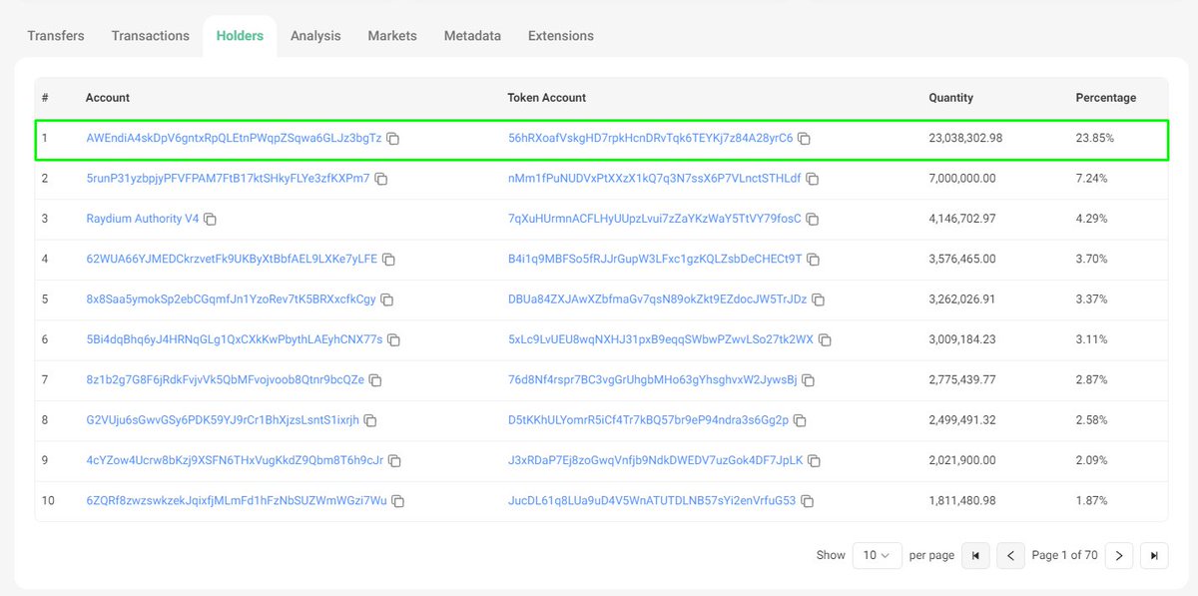Open account 5runP31yzbpjyPFVFPAM7 link
This screenshot has width=1198, height=596.
228,178
